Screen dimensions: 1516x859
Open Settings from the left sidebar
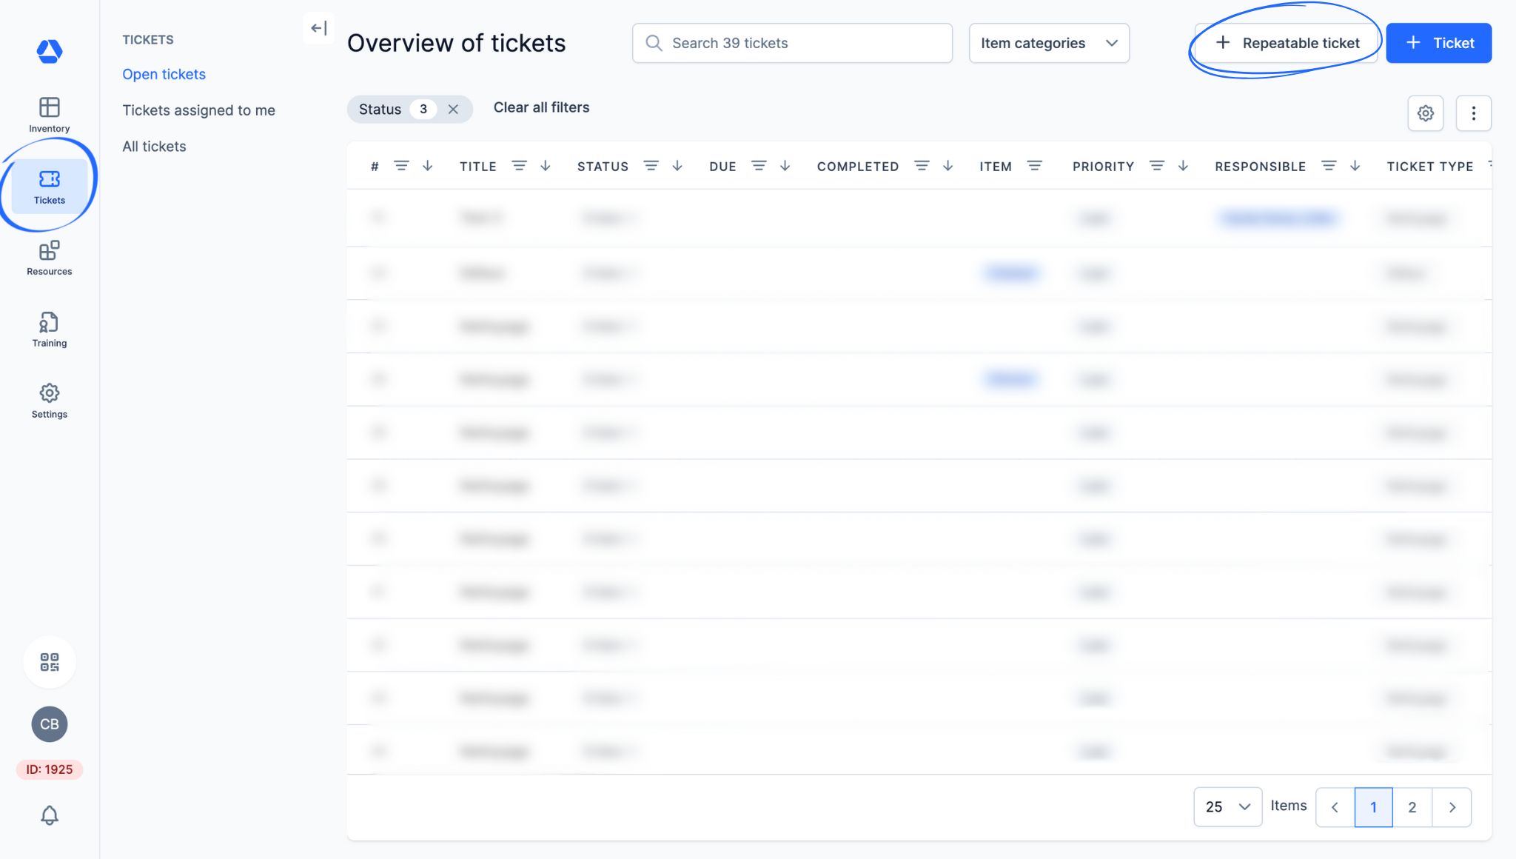[x=49, y=401]
